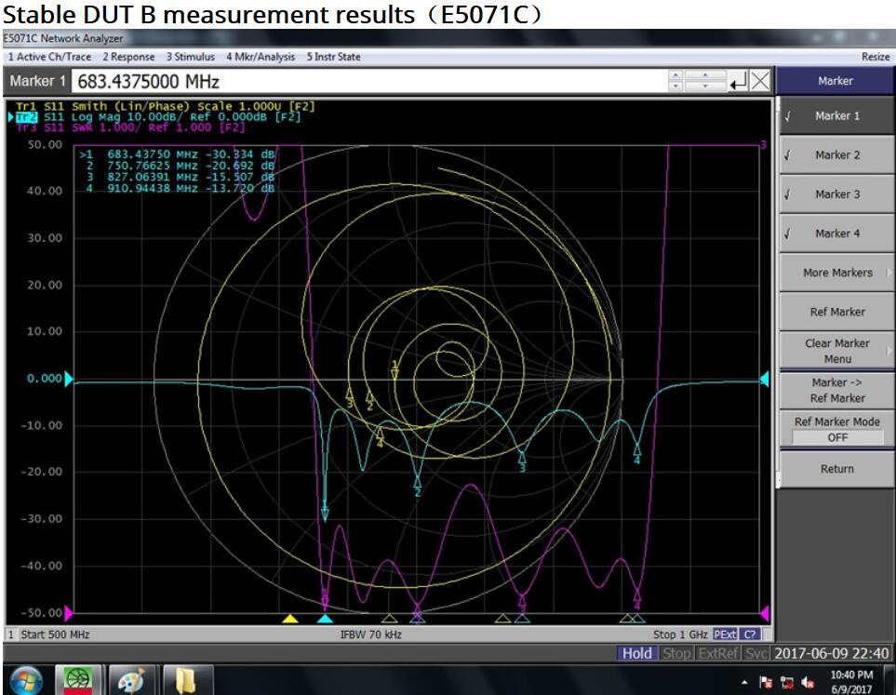Screen dimensions: 896x695
Task: Click yellow marker 1 on the Smith chart trace
Action: pos(395,369)
